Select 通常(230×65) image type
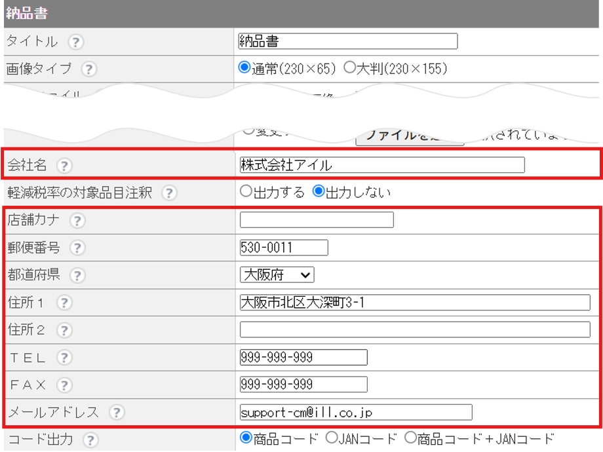Viewport: 603px width, 452px height. (244, 67)
